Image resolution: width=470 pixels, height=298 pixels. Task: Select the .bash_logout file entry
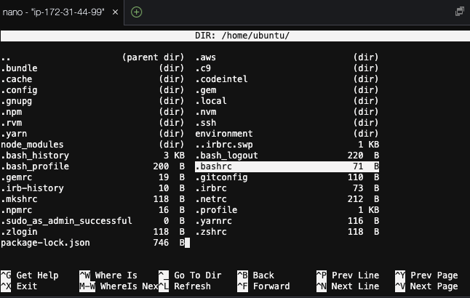click(x=287, y=156)
